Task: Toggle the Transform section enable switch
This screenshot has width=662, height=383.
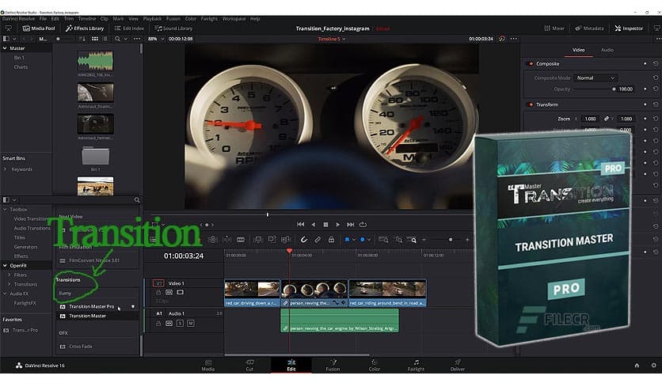Action: pyautogui.click(x=531, y=104)
